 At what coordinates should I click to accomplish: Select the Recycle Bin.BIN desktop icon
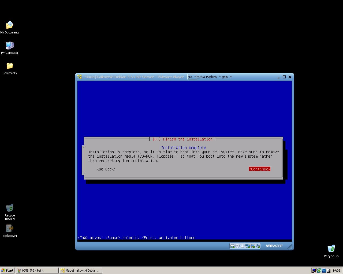click(10, 212)
